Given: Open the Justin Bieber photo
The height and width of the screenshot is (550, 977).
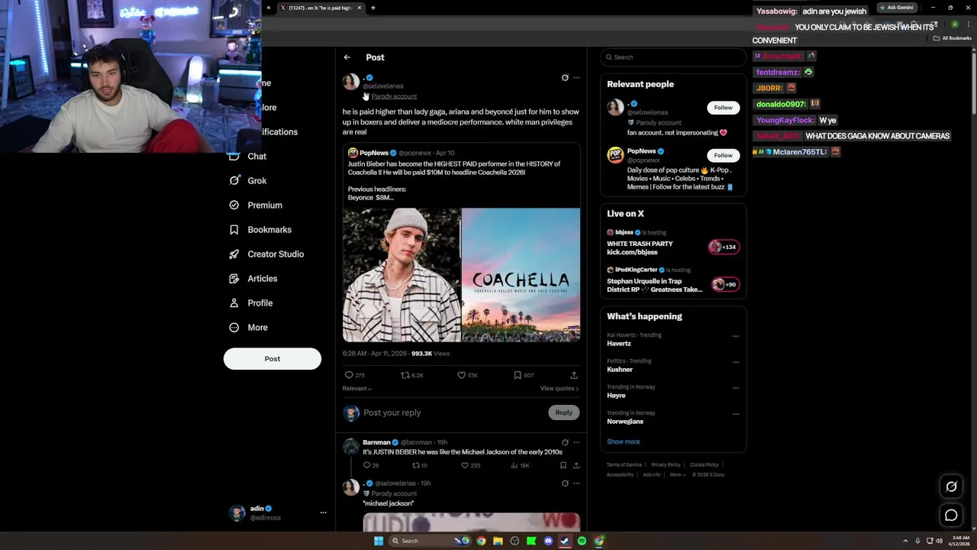Looking at the screenshot, I should [401, 275].
